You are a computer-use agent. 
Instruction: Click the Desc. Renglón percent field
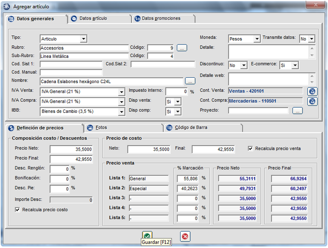click(x=60, y=169)
